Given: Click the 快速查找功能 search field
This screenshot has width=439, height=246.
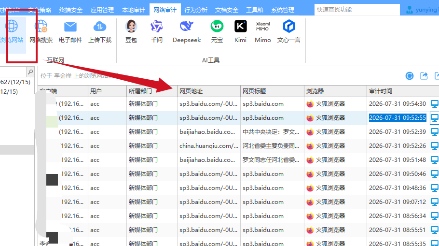Looking at the screenshot, I should (x=357, y=10).
